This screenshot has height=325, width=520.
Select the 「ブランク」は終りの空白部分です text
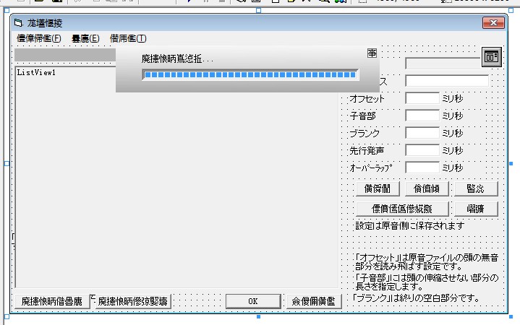[417, 298]
